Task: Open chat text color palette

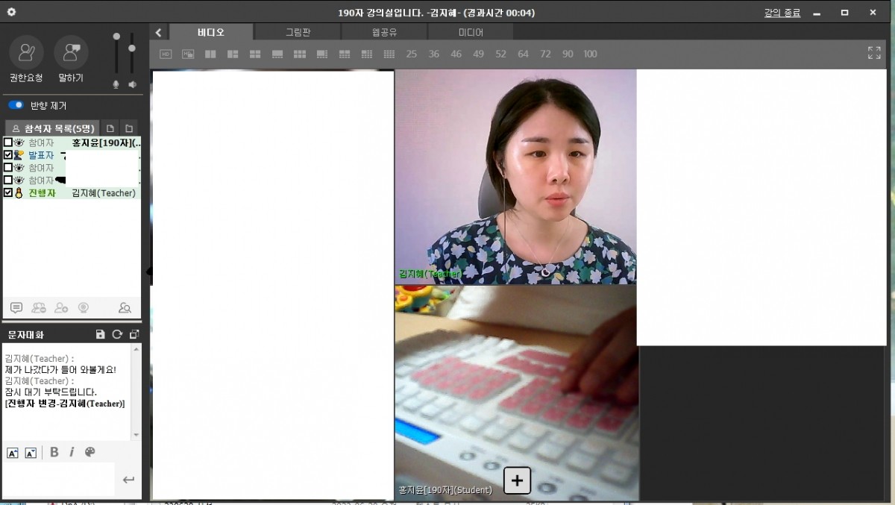Action: (x=90, y=452)
